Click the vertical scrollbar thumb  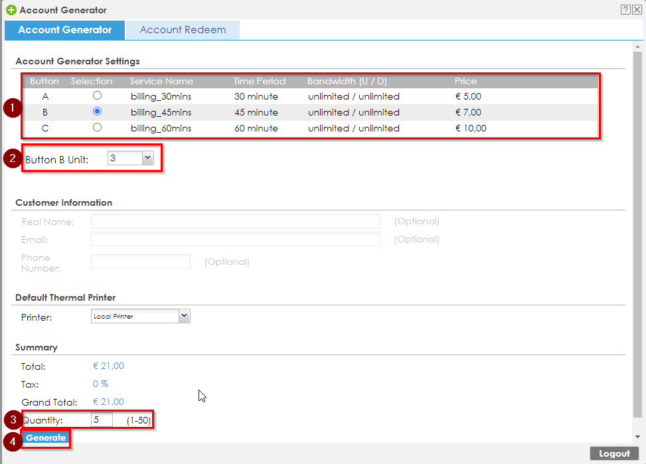(638, 232)
